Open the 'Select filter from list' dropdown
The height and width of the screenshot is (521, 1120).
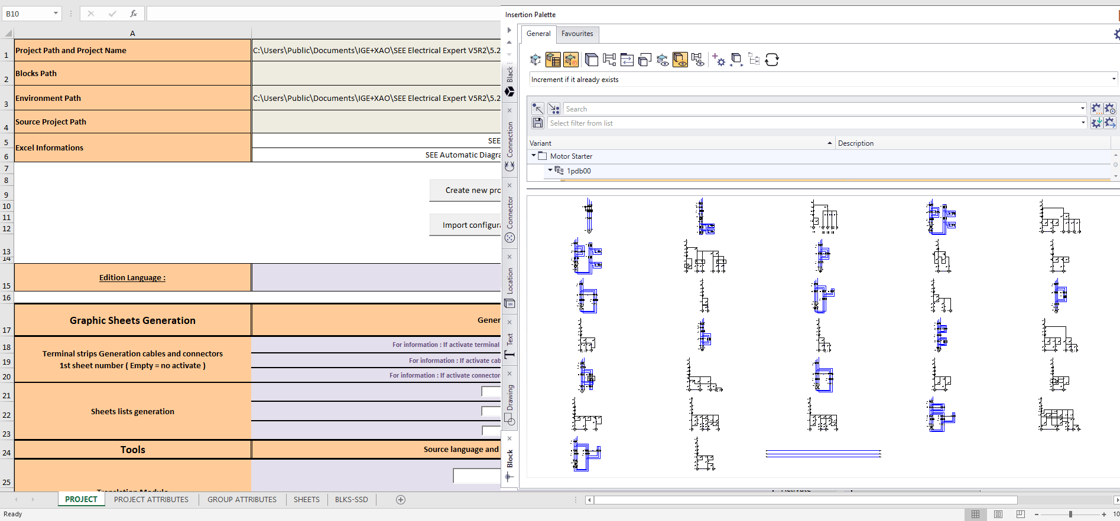tap(1083, 123)
